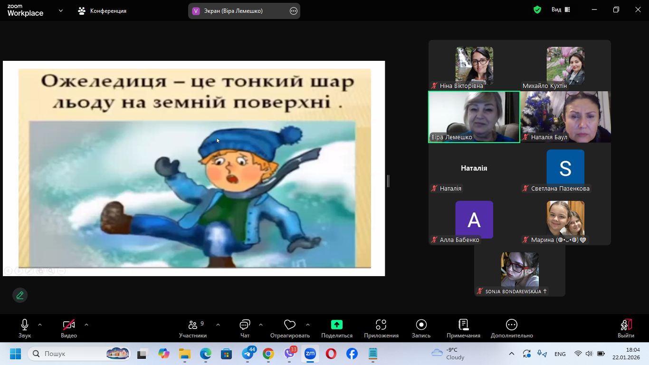The width and height of the screenshot is (649, 365).
Task: Open the Участники participants panel
Action: tap(193, 328)
